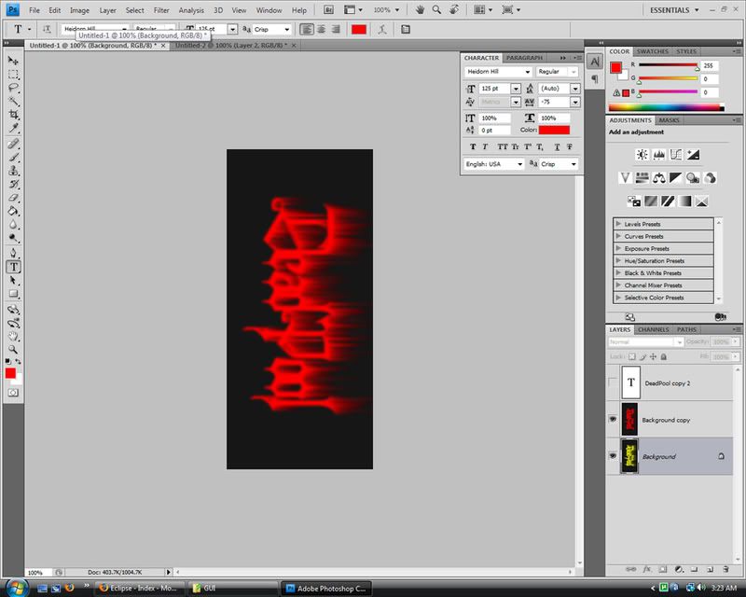Open the Create Warped Text dialog
Screen dimensions: 746x597
(382, 30)
